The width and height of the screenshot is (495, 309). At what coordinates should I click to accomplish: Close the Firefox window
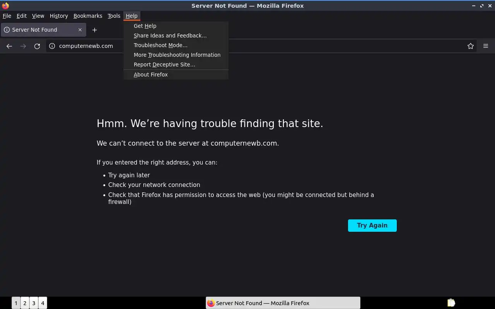(x=490, y=6)
